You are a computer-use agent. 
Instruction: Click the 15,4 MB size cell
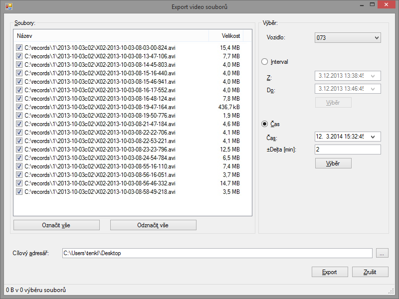230,47
